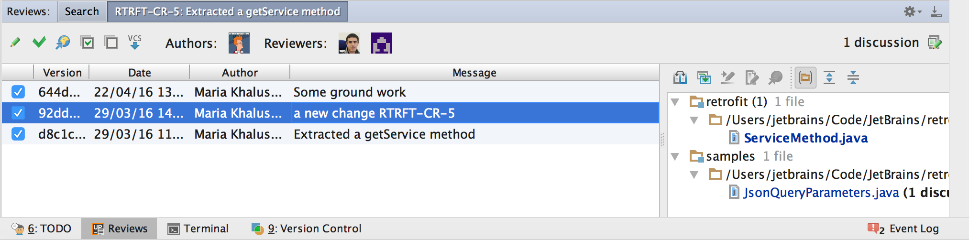Collapse the retrofit module tree node
Viewport: 969px width, 240px height.
click(675, 102)
